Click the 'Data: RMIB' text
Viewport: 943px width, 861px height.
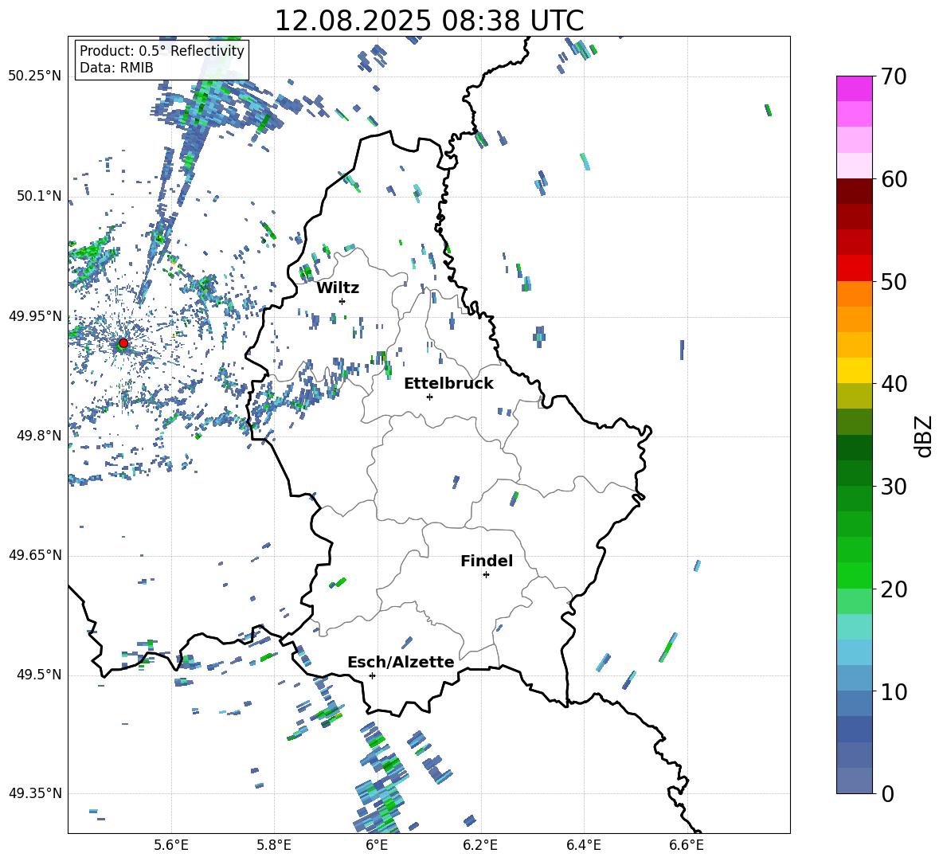click(x=116, y=68)
